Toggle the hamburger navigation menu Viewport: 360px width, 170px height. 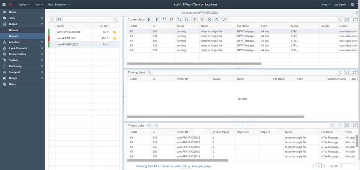pyautogui.click(x=4, y=5)
